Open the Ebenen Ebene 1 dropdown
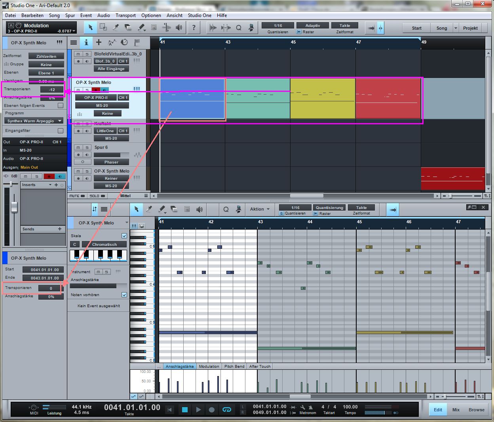Viewport: 494px width, 422px height. [46, 73]
